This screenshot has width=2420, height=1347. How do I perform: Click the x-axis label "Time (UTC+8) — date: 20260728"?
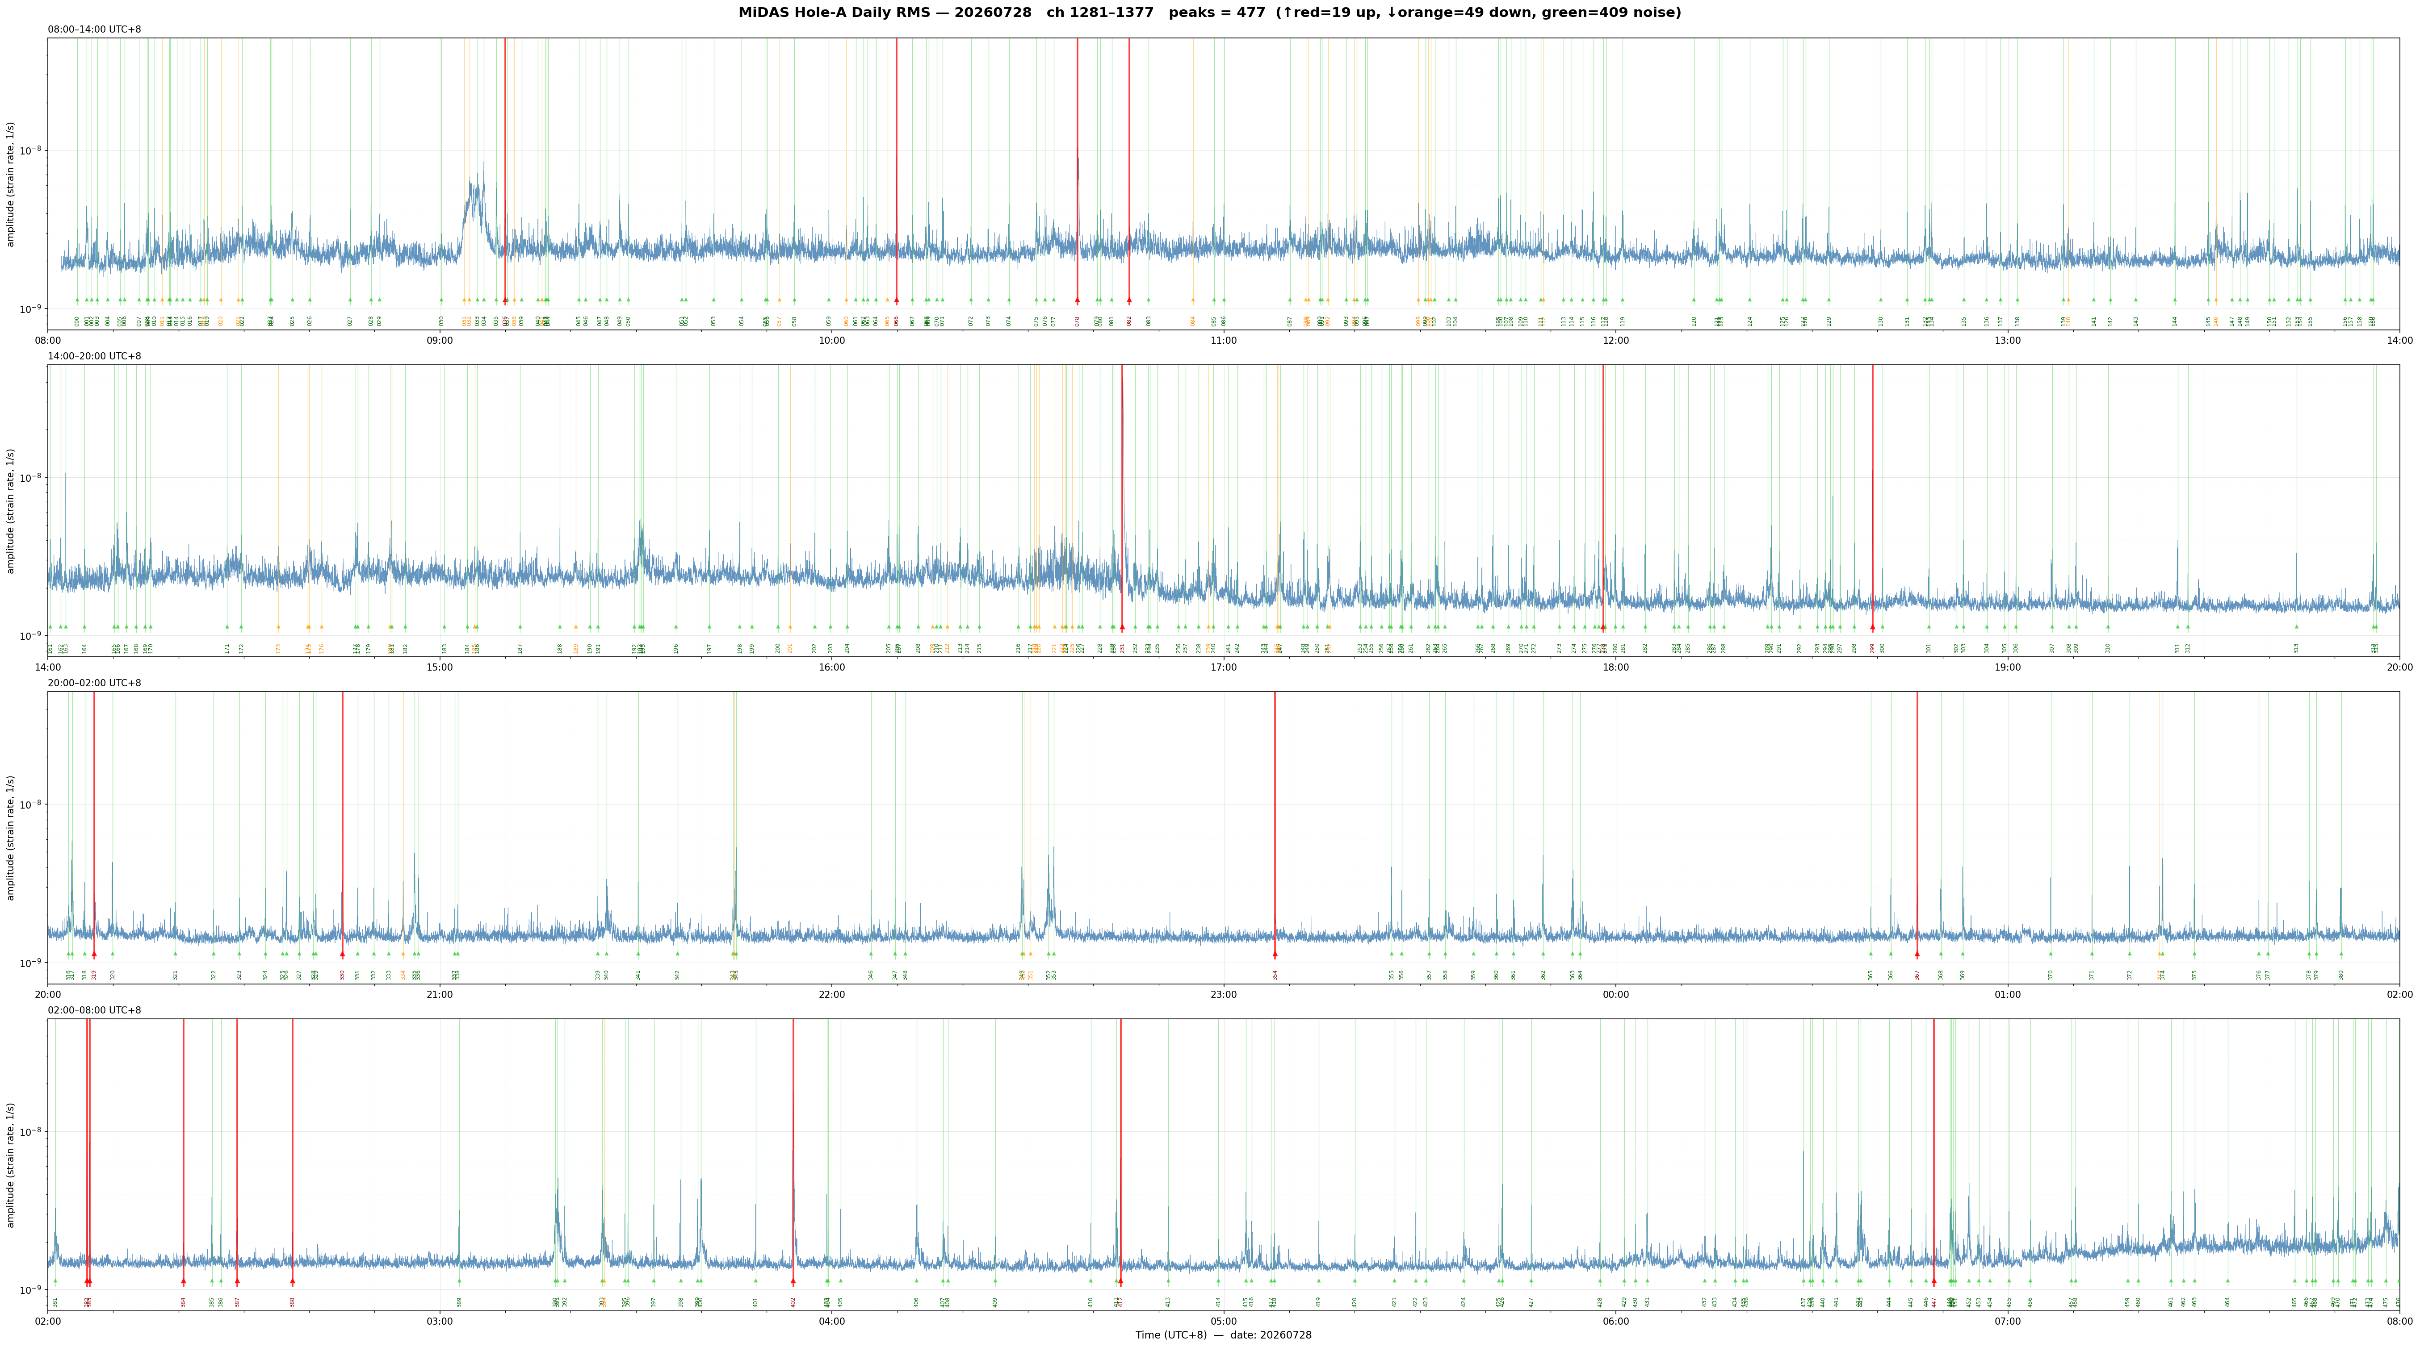[x=1223, y=1335]
